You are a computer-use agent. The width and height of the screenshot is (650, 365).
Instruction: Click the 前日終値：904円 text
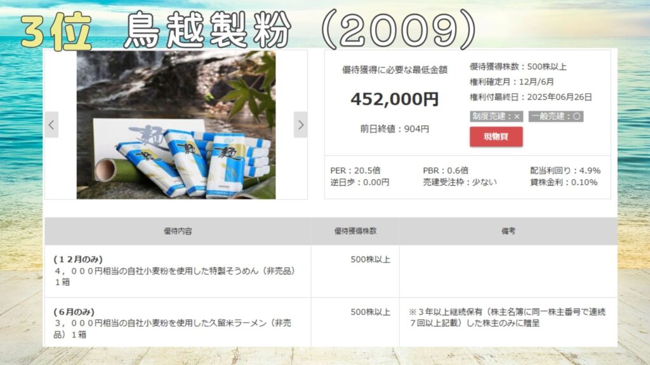pos(394,129)
